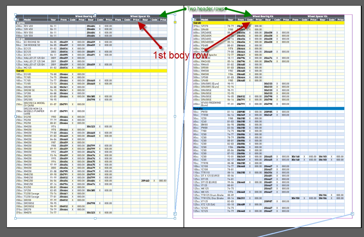Select the Aprilia section row
The width and height of the screenshot is (364, 237).
(91, 23)
